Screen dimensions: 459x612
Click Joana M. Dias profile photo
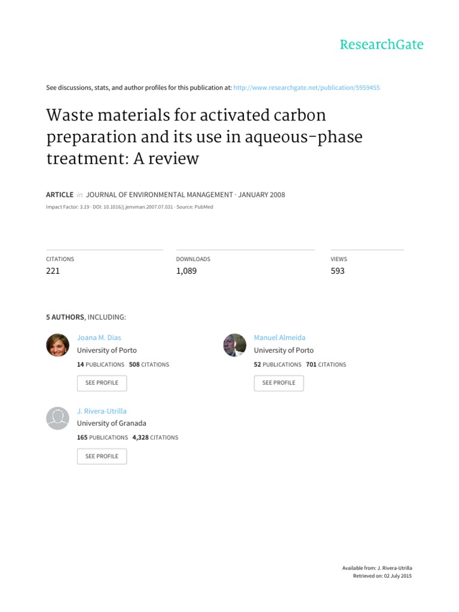tap(58, 345)
